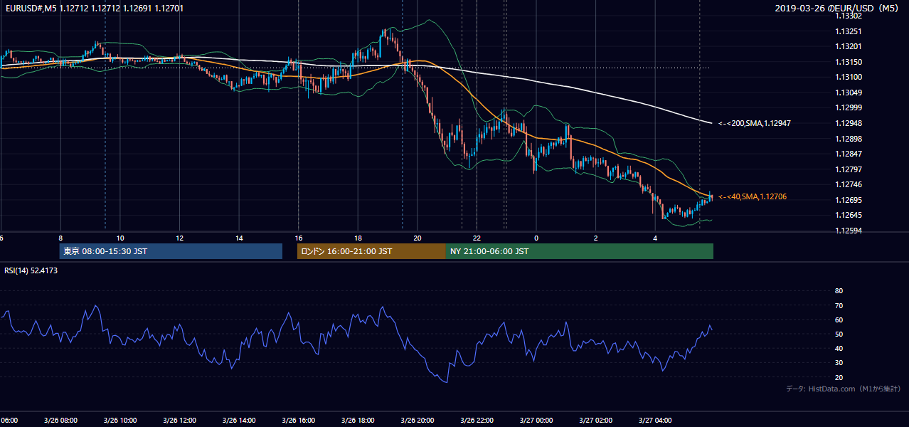Click hour tick 14 under the price chart

coord(239,238)
